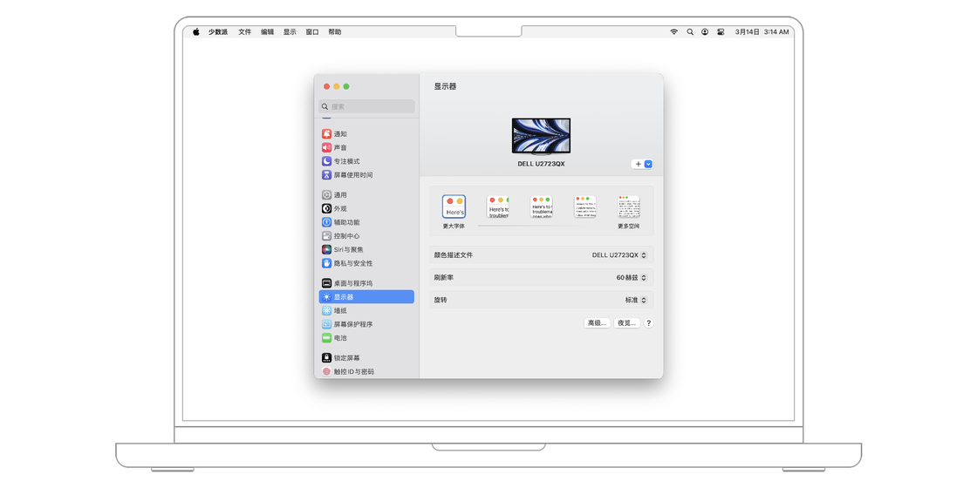Close the settings window with red button

point(326,86)
